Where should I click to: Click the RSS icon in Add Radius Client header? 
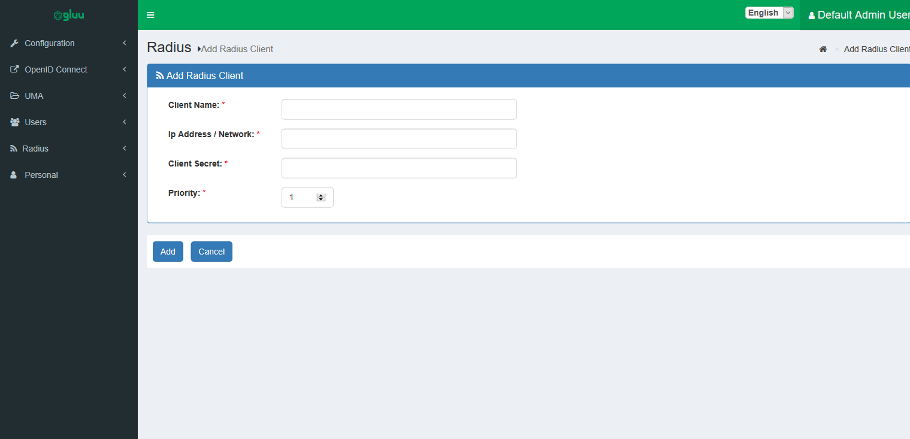159,75
